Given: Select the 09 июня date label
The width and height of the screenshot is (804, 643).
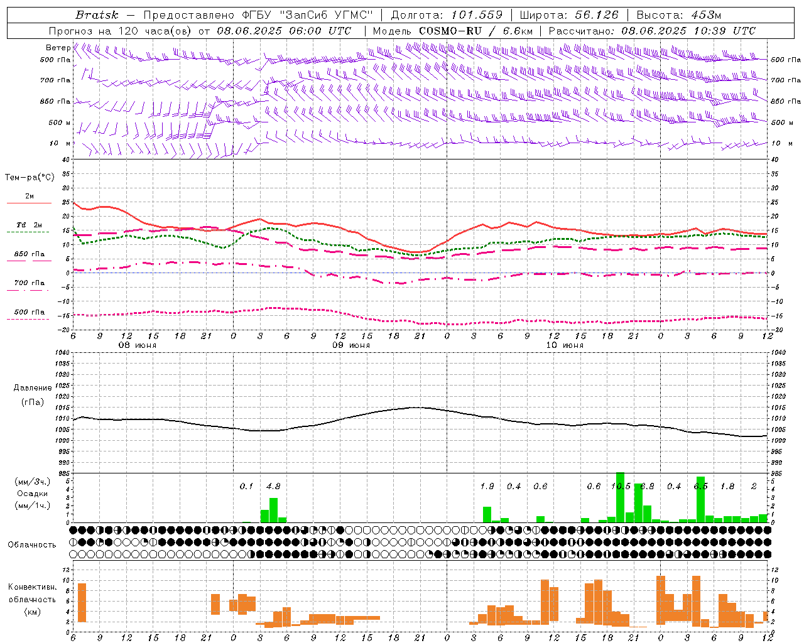Looking at the screenshot, I should 351,345.
